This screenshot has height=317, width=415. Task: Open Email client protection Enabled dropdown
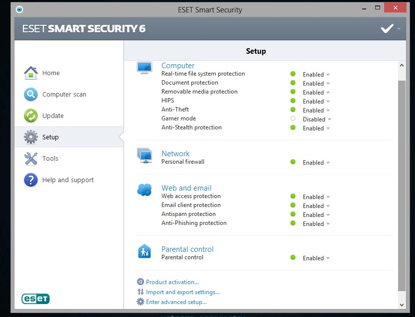[316, 206]
